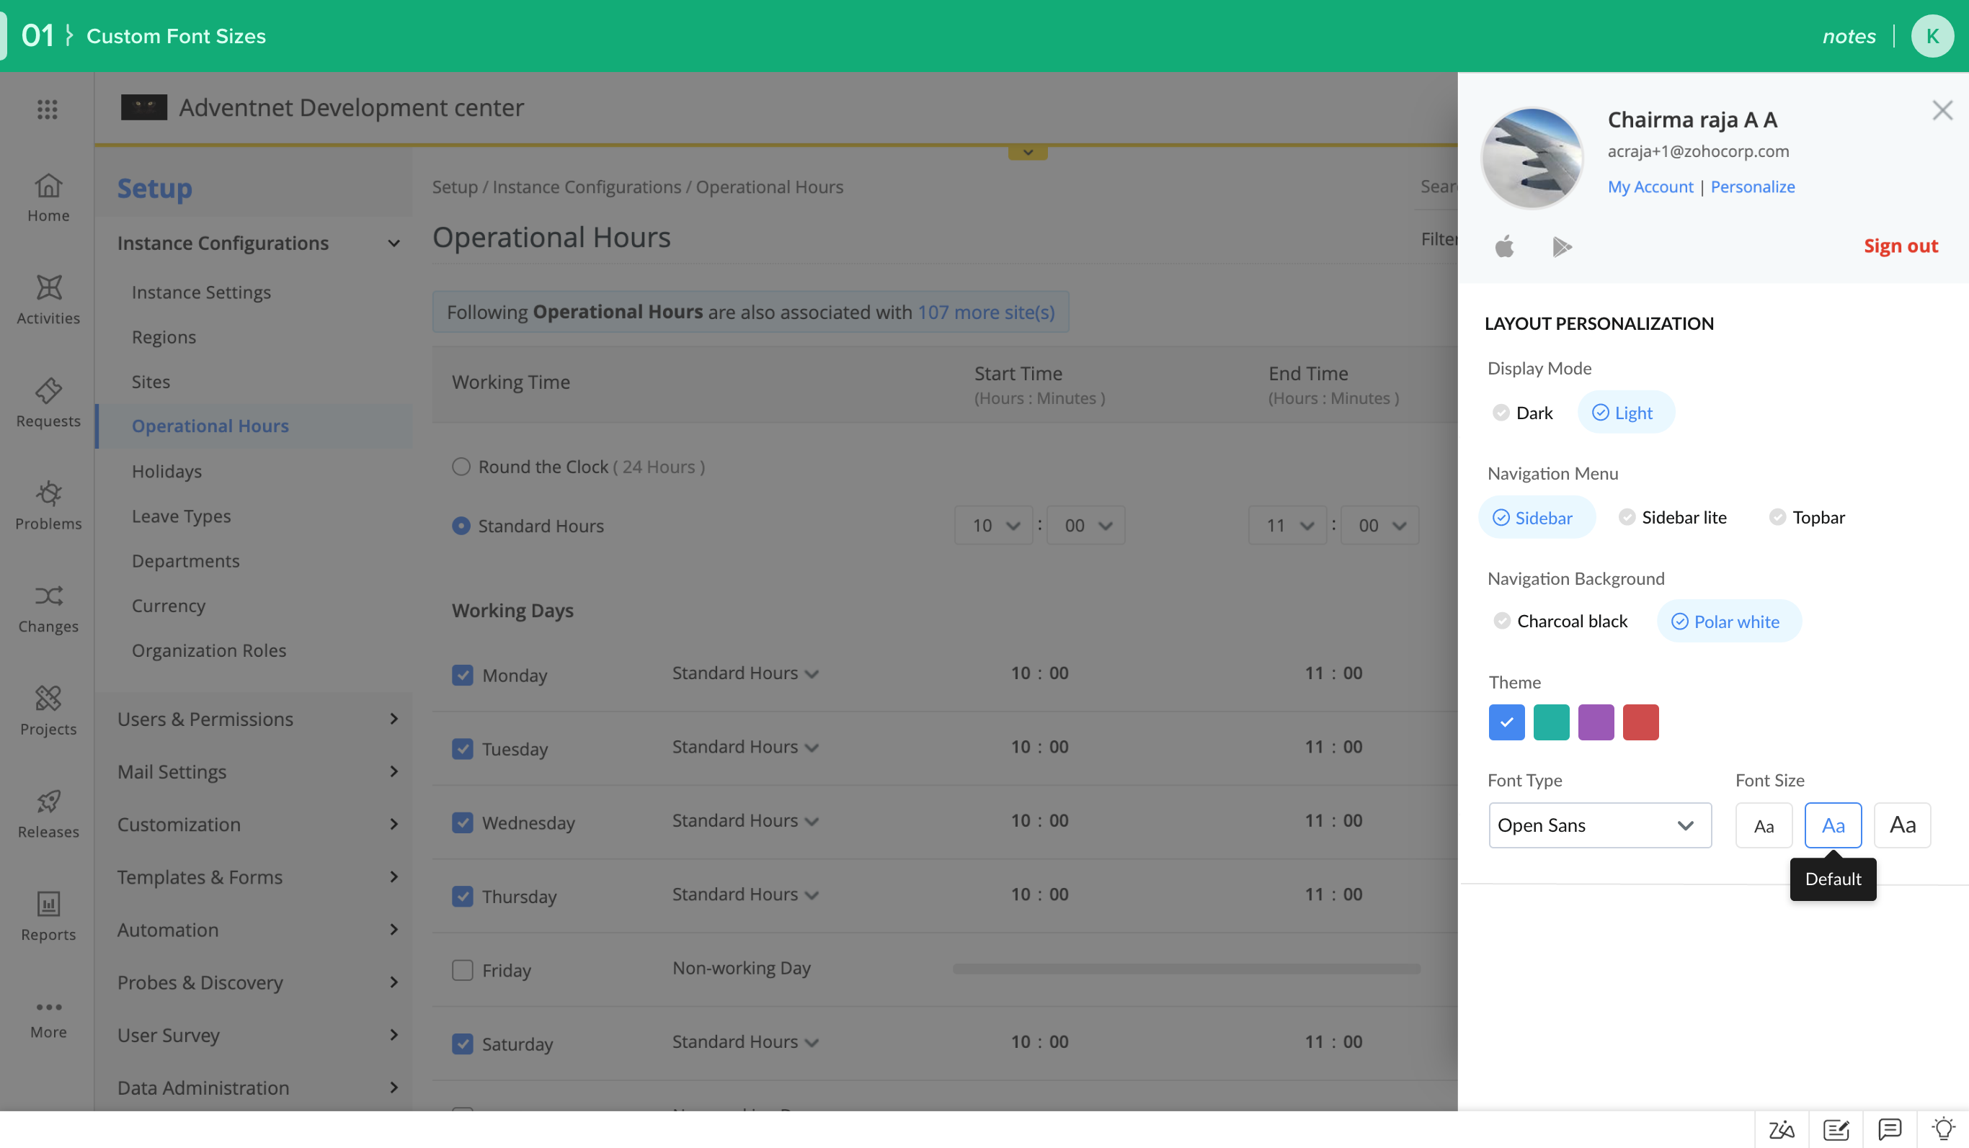This screenshot has height=1148, width=1969.
Task: Choose Topbar navigation menu
Action: point(1807,517)
